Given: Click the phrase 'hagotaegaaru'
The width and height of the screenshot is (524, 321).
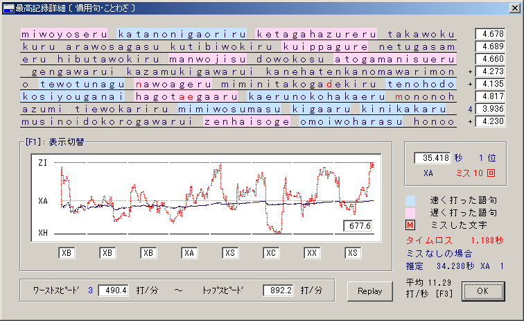Looking at the screenshot, I should tap(186, 96).
